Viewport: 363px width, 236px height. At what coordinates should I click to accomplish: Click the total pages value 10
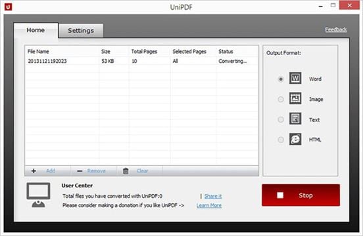coord(134,61)
